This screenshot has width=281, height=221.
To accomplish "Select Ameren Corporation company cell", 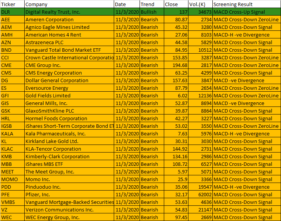I will tap(69, 19).
